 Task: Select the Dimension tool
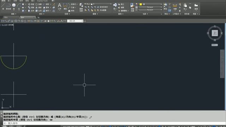(x=65, y=6)
